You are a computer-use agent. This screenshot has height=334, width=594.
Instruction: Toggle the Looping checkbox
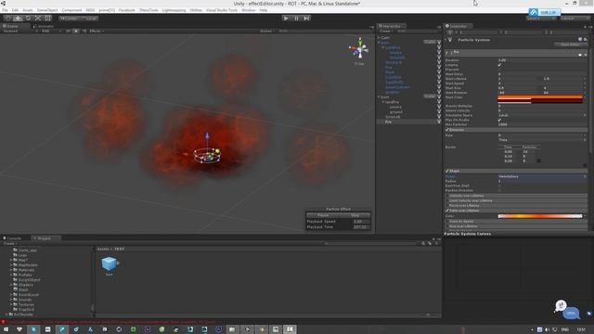point(499,65)
